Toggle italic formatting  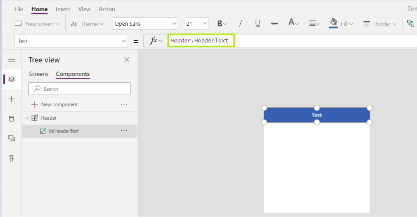(240, 24)
